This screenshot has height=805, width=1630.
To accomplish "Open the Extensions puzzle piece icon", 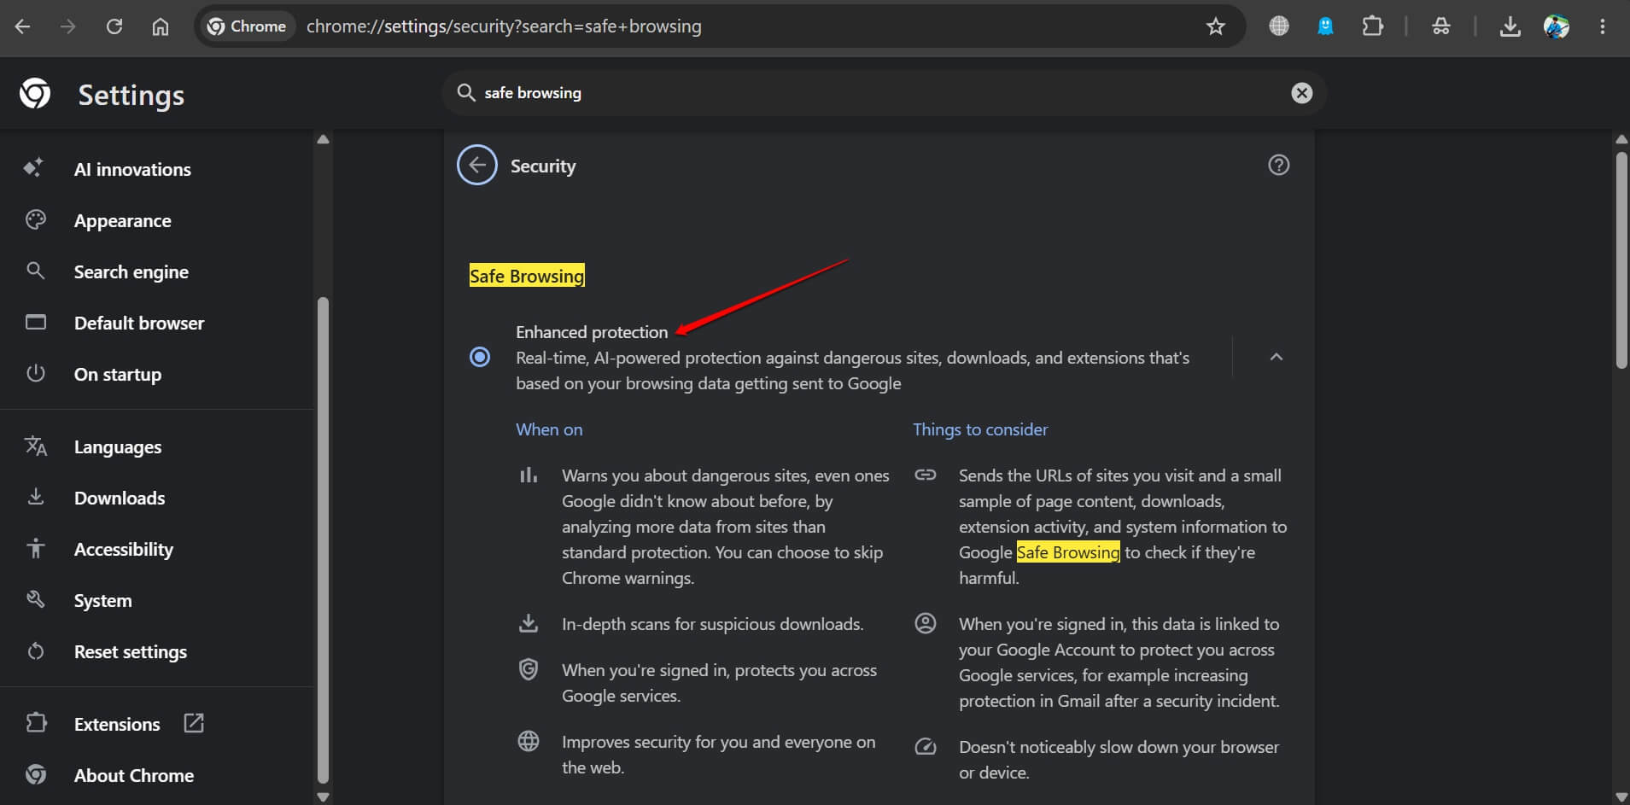I will tap(1372, 26).
